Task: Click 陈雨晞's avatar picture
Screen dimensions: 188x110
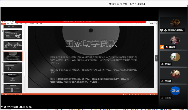Action: coord(175,74)
